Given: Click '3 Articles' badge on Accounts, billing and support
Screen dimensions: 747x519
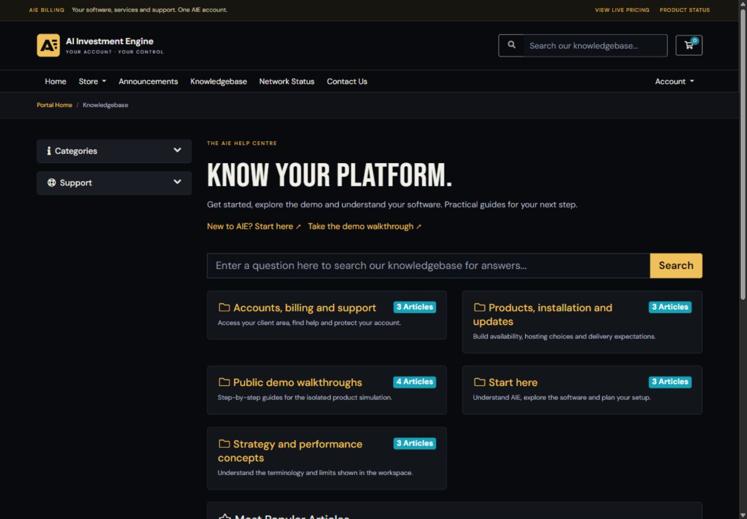Looking at the screenshot, I should point(415,307).
